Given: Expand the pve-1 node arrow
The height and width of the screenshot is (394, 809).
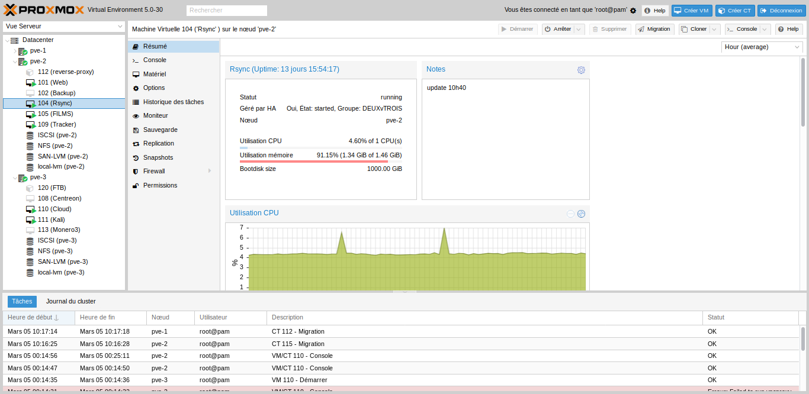Looking at the screenshot, I should (x=15, y=51).
